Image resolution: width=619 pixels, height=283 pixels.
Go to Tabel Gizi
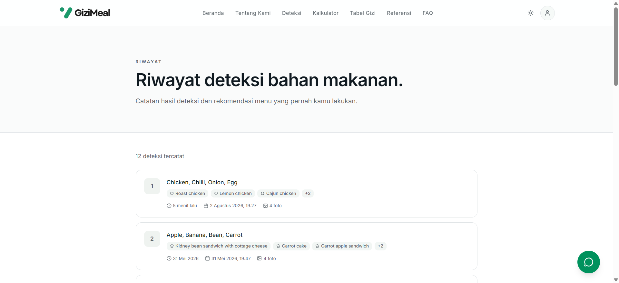tap(363, 13)
